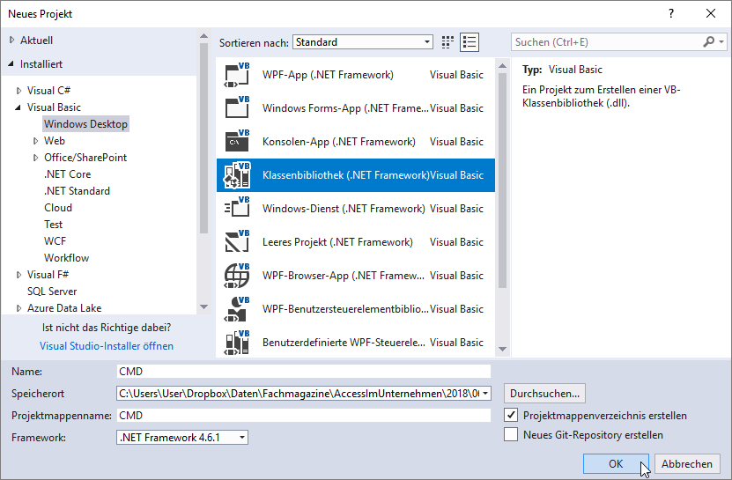Click the Leeres Projekt template icon
The width and height of the screenshot is (732, 480).
click(237, 242)
